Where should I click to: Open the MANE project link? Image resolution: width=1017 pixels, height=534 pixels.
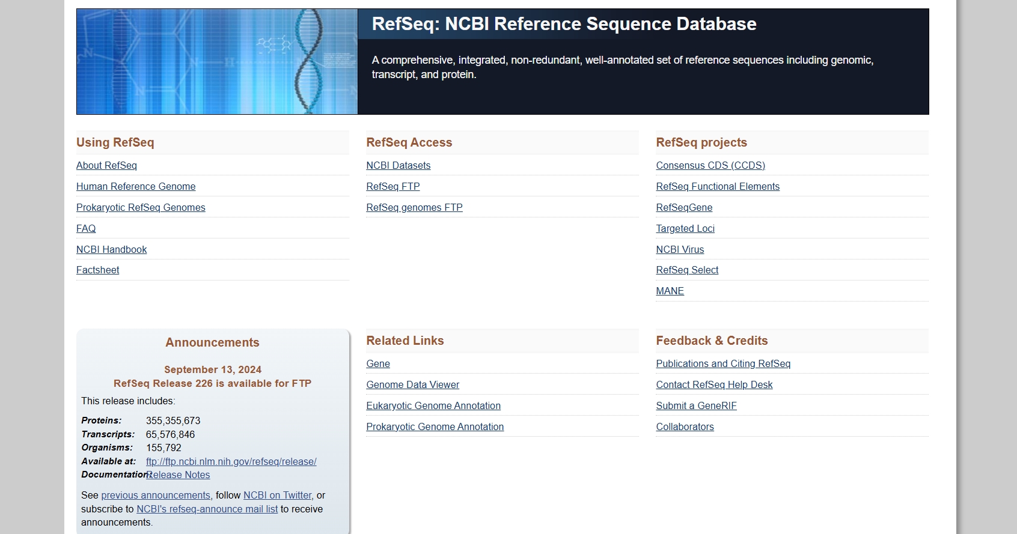[670, 291]
